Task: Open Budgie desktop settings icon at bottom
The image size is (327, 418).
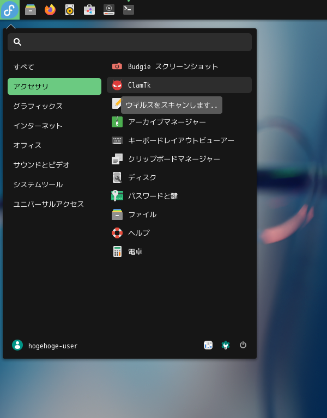Action: tap(208, 345)
